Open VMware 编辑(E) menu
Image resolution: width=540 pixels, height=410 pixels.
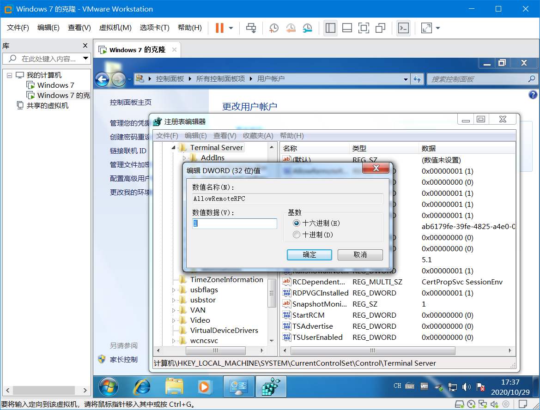coord(48,28)
